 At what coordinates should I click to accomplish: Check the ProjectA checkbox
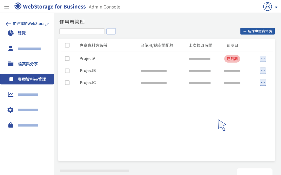(x=68, y=59)
